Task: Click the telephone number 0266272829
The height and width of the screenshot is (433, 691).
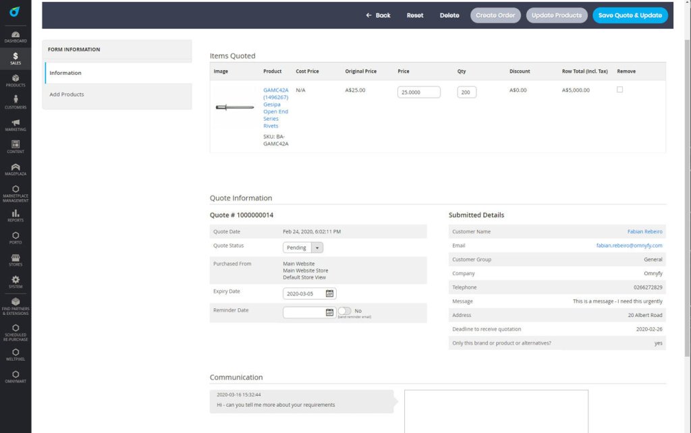Action: tap(648, 287)
